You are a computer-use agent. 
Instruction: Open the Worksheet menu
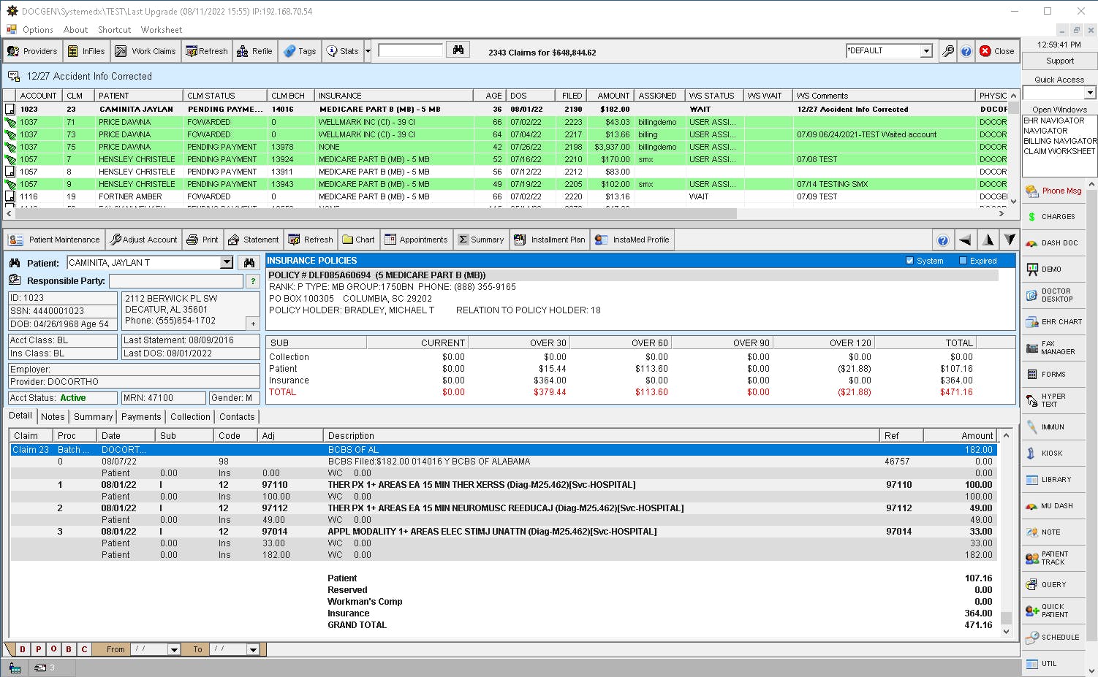point(161,30)
